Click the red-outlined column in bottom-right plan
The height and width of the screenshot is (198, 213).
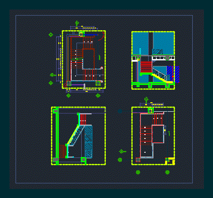click(138, 160)
